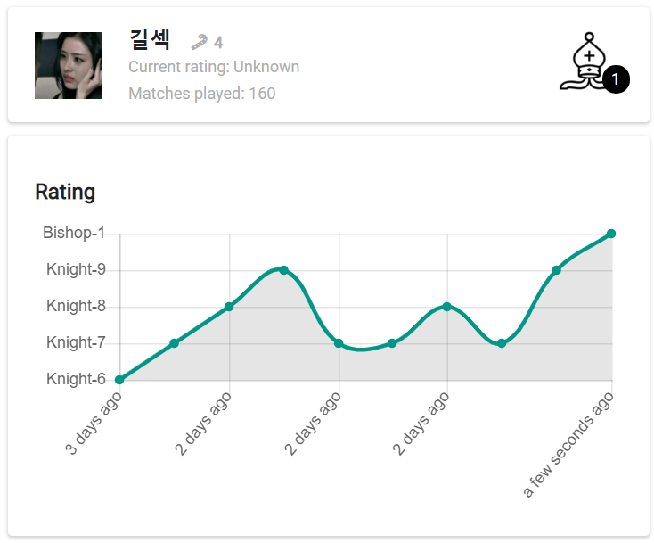
Task: Click the "Bishop-1" y-axis label
Action: coord(74,233)
